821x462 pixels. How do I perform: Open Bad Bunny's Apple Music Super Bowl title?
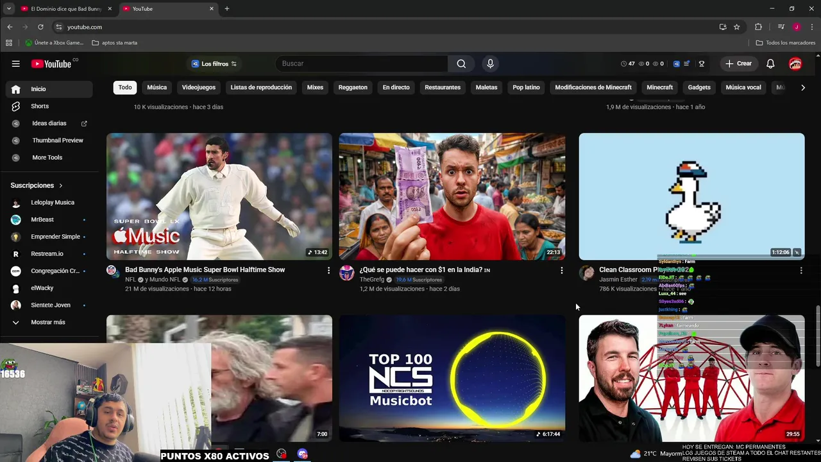pos(205,269)
